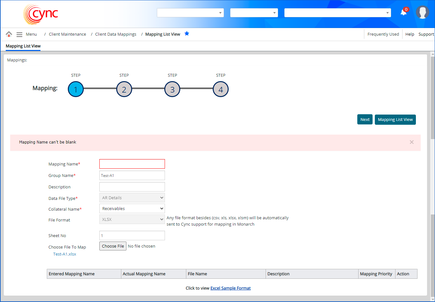The height and width of the screenshot is (302, 435).
Task: Click the home icon in breadcrumb bar
Action: coord(9,34)
